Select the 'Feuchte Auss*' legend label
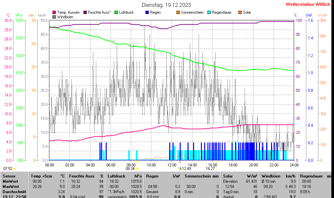Image resolution: width=334 pixels, height=198 pixels. 99,13
